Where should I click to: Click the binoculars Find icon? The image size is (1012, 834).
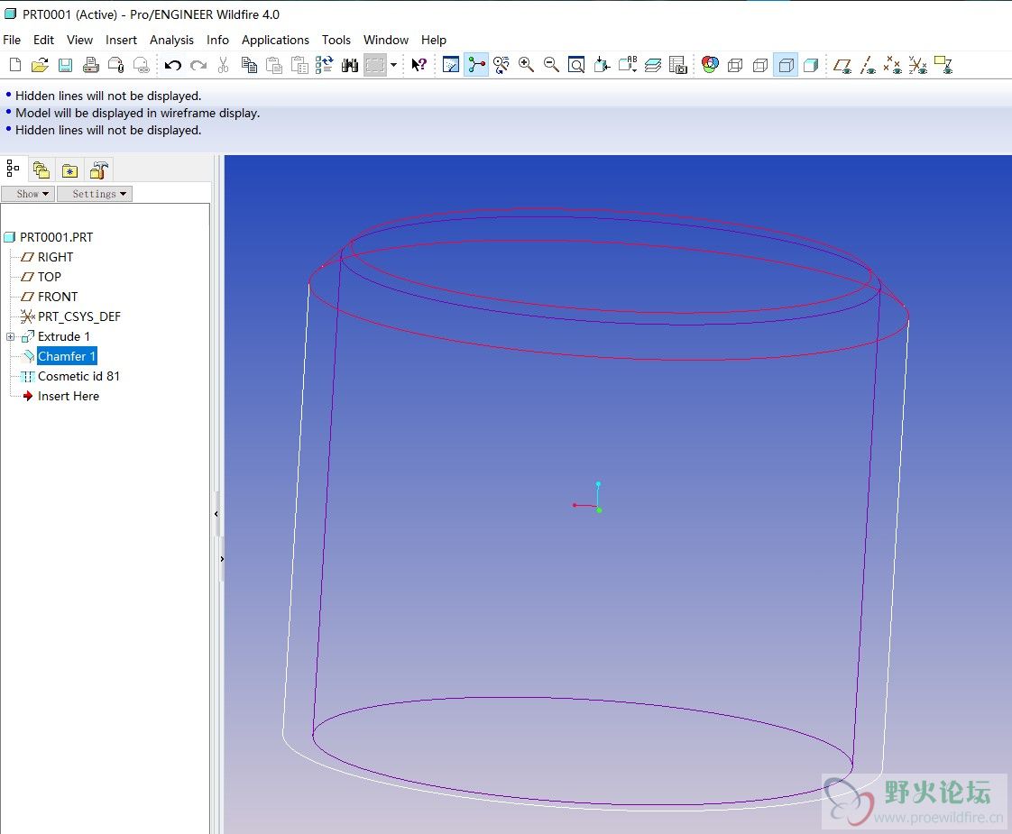(350, 65)
